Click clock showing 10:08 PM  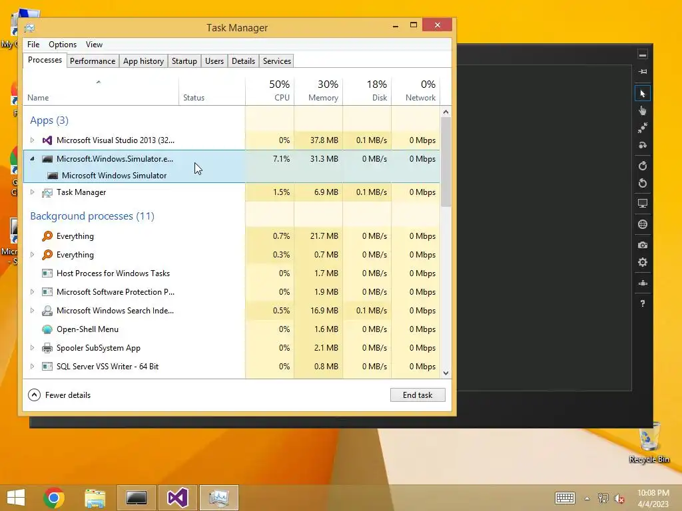pyautogui.click(x=653, y=493)
